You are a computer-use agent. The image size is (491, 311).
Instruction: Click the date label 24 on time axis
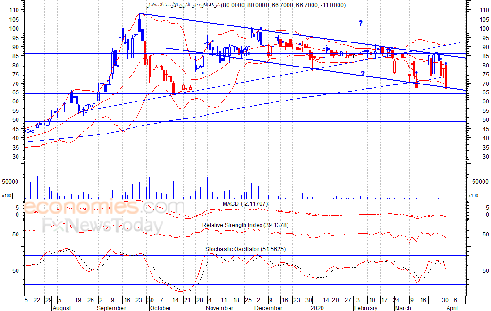pyautogui.click(x=396, y=300)
